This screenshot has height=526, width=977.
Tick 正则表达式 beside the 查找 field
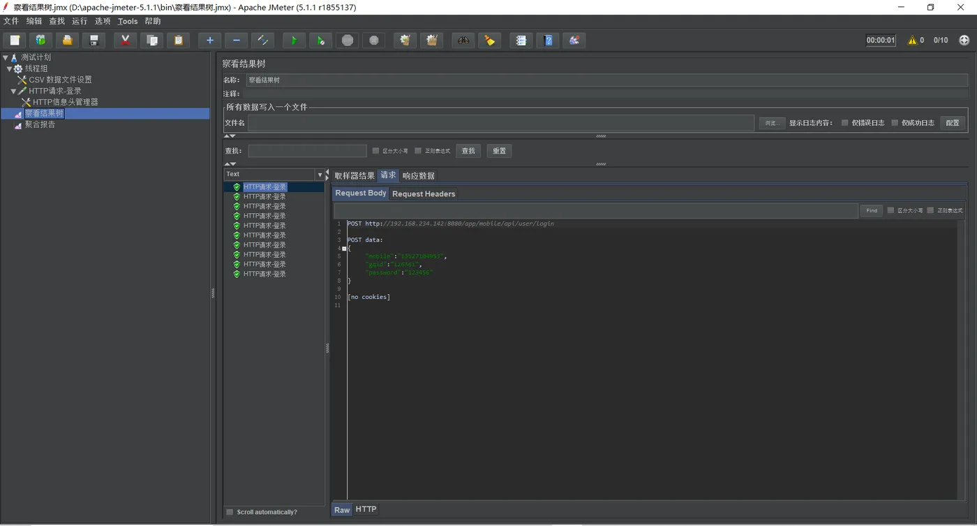click(x=418, y=151)
